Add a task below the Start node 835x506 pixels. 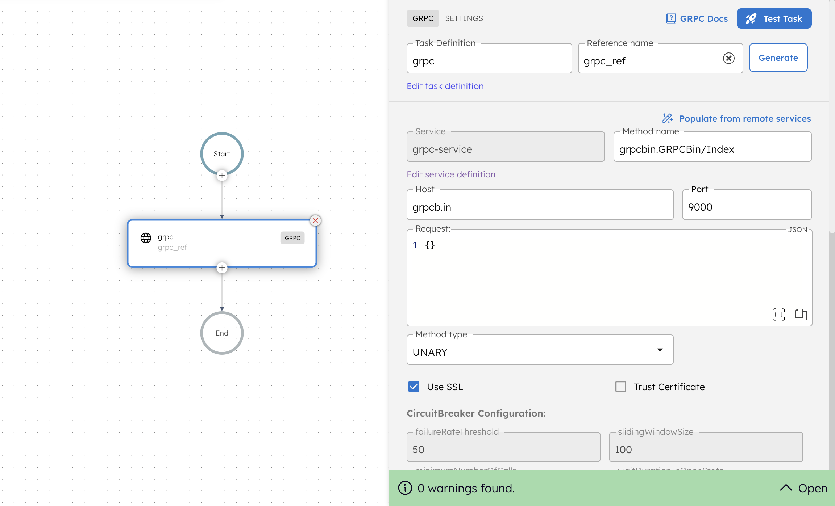222,176
